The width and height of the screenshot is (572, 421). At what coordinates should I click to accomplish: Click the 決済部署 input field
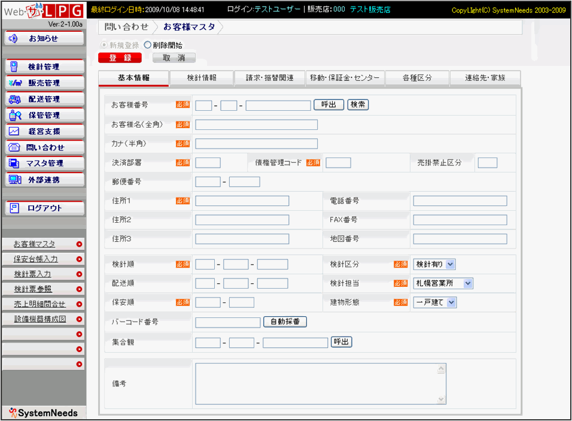[x=208, y=162]
